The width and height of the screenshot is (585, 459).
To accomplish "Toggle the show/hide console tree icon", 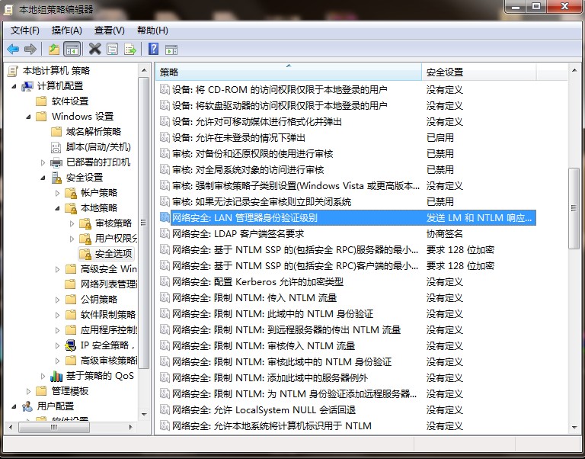I will point(72,49).
